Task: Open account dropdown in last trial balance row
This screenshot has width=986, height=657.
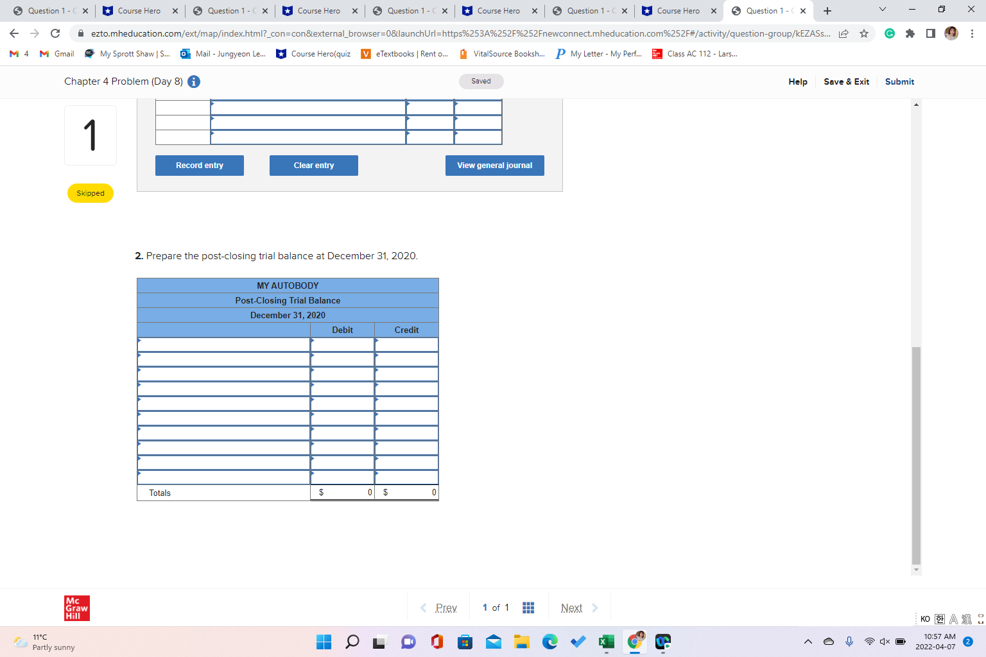Action: pos(223,477)
